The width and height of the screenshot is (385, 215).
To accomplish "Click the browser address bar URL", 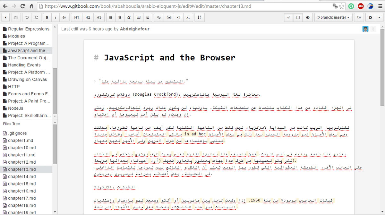I will pyautogui.click(x=148, y=6).
